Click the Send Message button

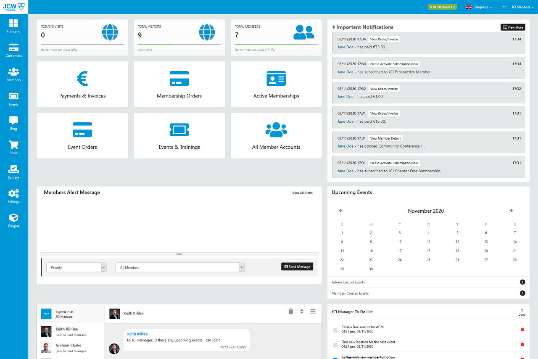tap(297, 266)
